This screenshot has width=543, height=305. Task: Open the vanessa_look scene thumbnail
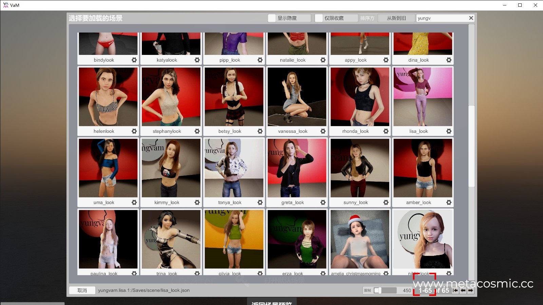coord(297,97)
